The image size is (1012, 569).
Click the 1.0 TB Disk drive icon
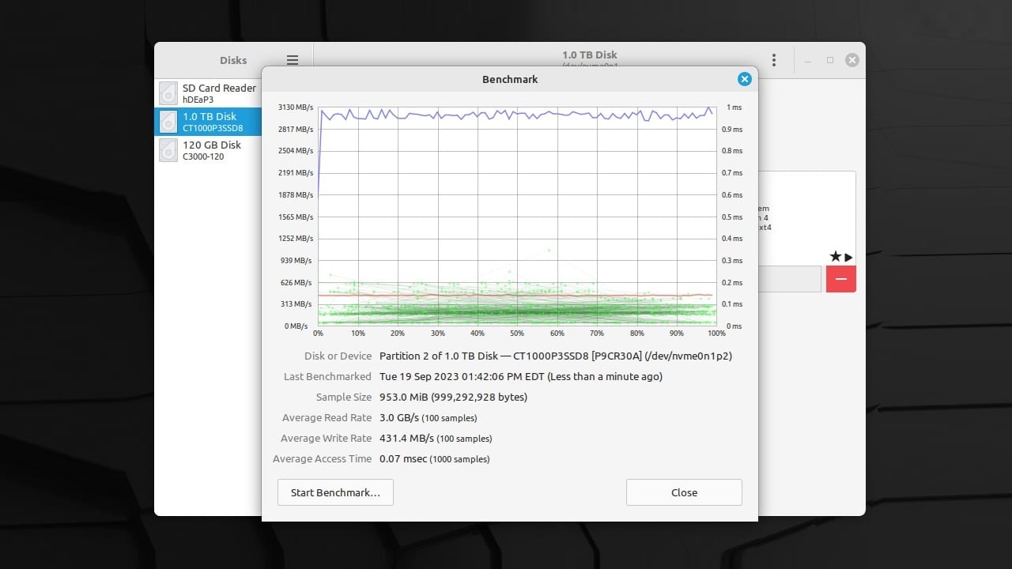tap(168, 121)
